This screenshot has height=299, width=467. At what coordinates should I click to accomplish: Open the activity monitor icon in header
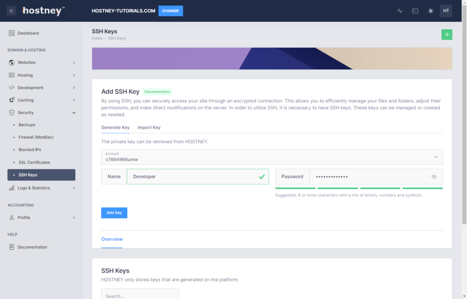coord(400,10)
